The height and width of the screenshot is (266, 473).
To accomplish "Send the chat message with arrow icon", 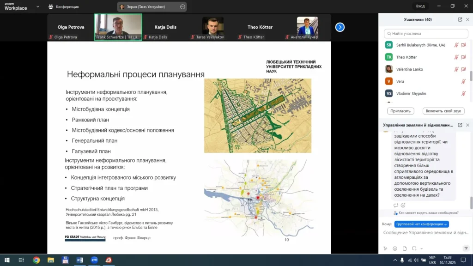I will coord(467,248).
